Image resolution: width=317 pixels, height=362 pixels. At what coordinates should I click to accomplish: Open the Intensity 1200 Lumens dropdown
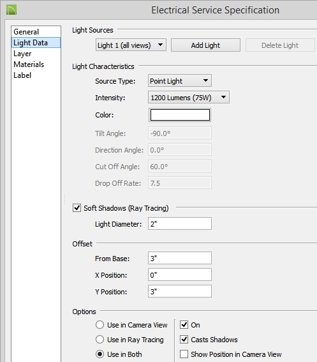pos(189,98)
